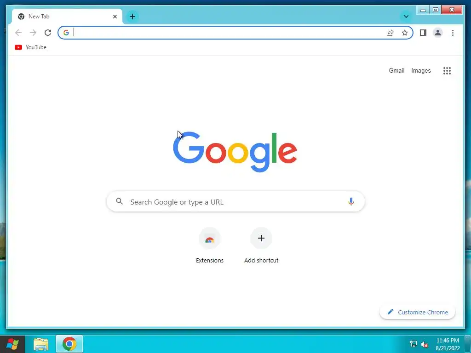The image size is (471, 353).
Task: Click the Google icon in address bar
Action: point(66,33)
